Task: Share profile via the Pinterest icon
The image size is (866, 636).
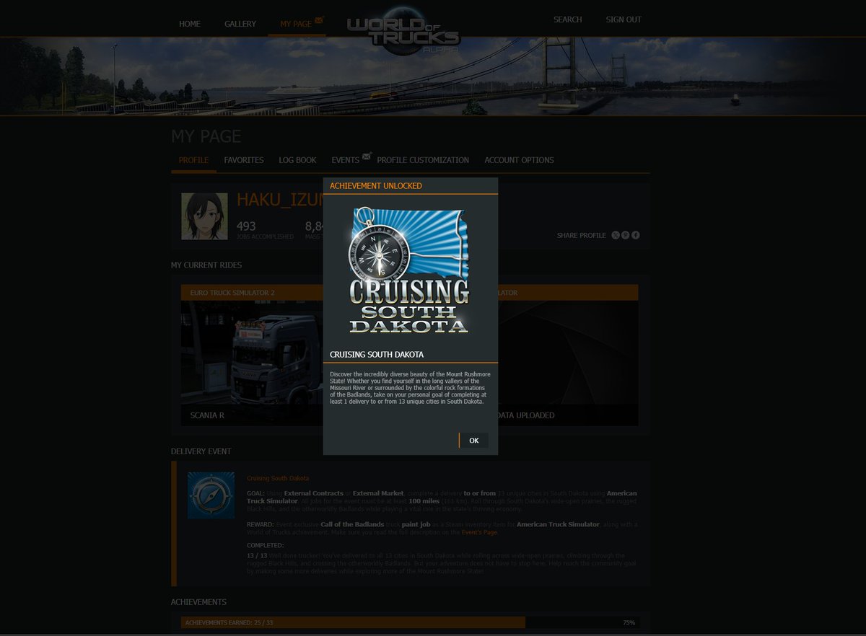Action: [626, 235]
